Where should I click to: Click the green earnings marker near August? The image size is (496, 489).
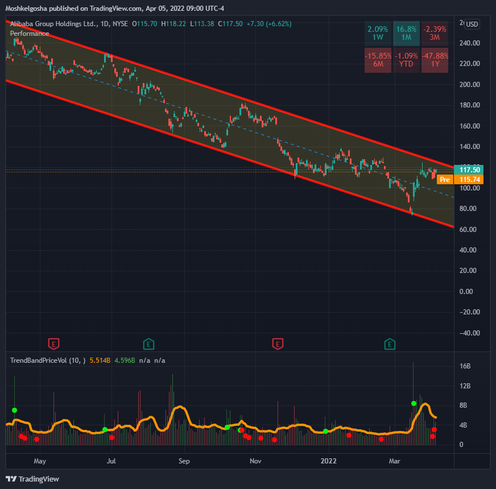click(148, 344)
